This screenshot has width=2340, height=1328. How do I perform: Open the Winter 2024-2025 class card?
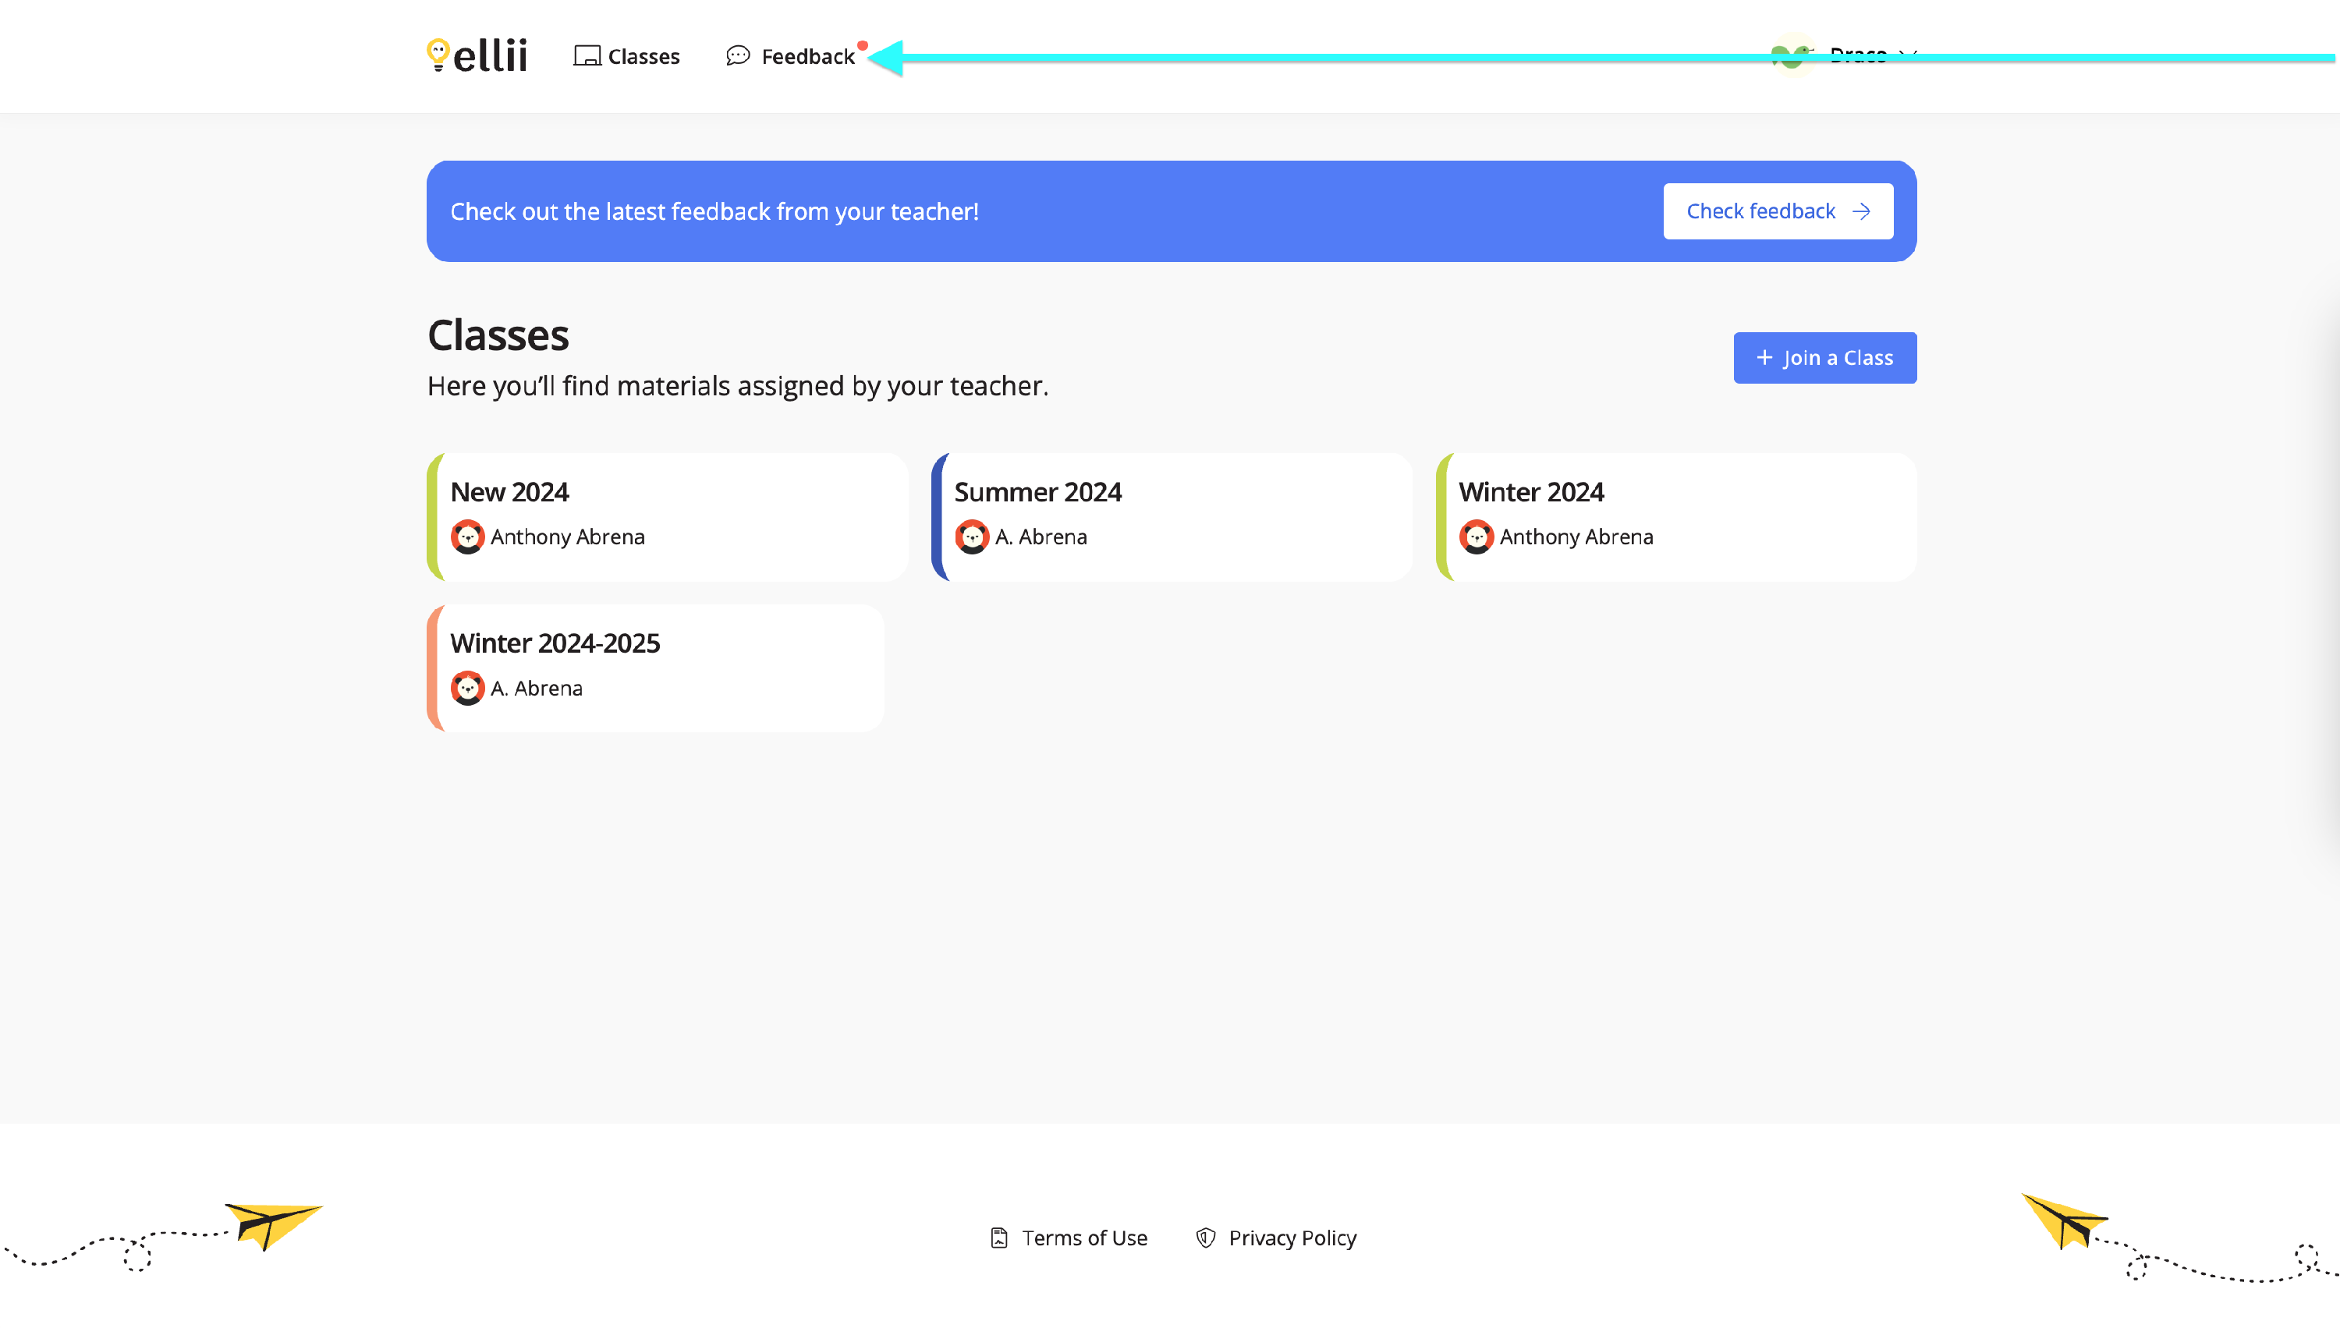[x=657, y=668]
